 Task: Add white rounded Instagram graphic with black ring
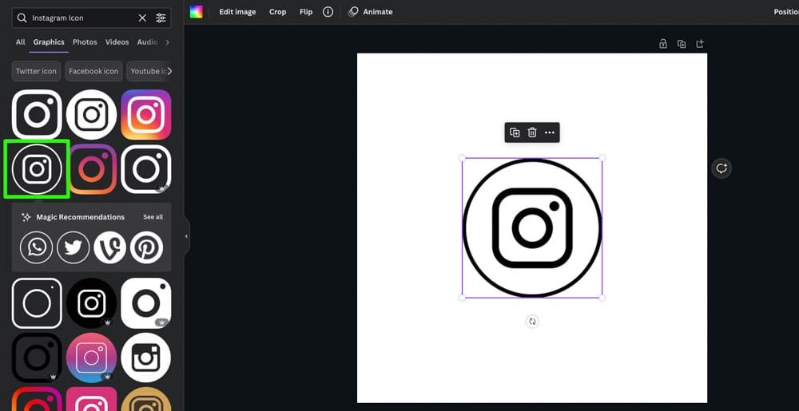pos(145,303)
